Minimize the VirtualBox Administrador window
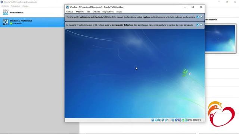The width and height of the screenshot is (239, 134). tap(219, 2)
